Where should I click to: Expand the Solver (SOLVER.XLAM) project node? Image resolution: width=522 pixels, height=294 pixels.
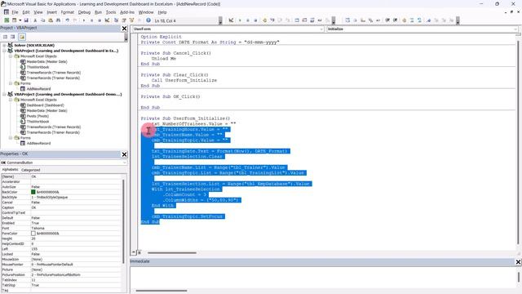[x=4, y=45]
